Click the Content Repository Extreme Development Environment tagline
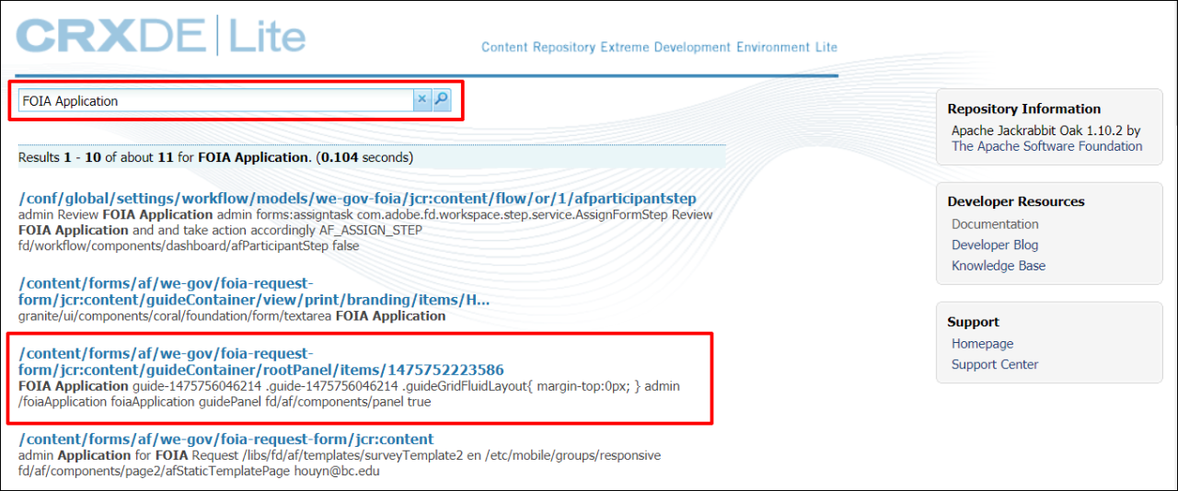 click(x=659, y=47)
